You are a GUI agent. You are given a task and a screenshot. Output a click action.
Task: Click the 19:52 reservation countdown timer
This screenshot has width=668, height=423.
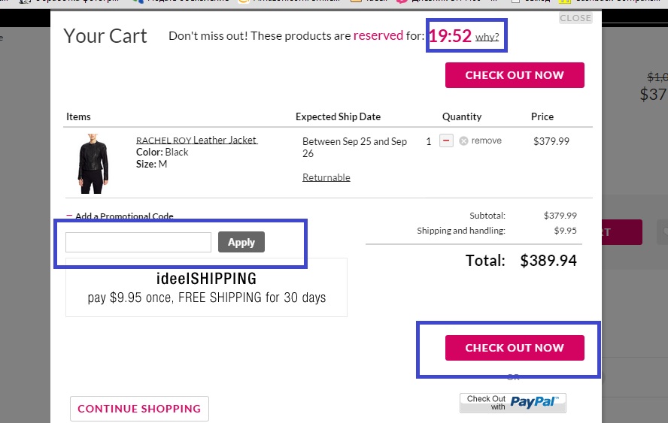click(x=450, y=36)
